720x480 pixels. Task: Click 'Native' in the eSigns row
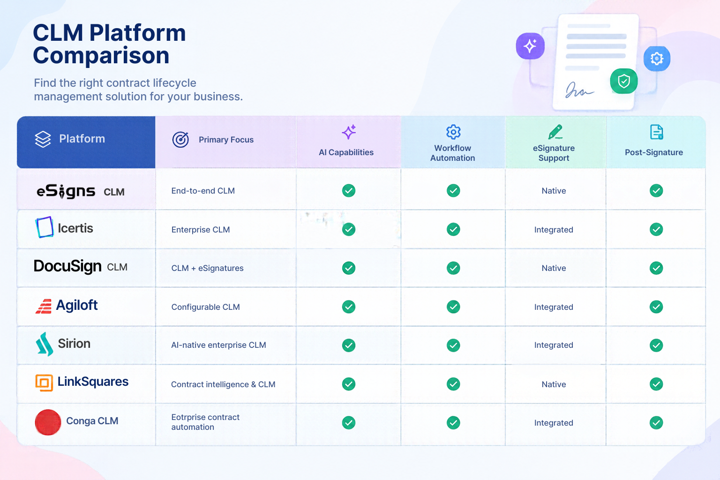[x=554, y=191]
